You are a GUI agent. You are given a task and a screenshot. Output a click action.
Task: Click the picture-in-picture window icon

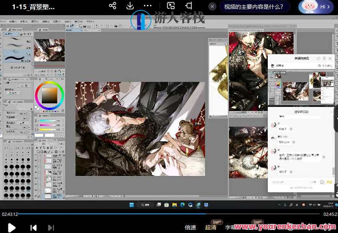coord(171,6)
